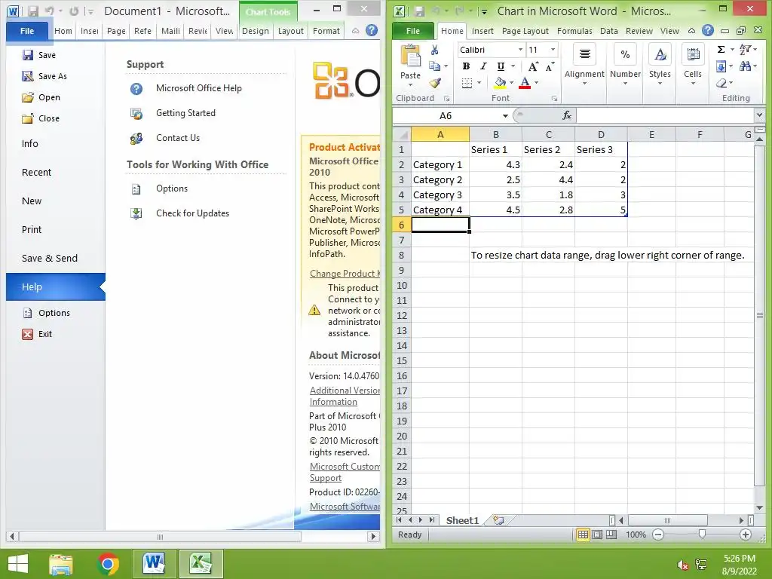This screenshot has height=579, width=772.
Task: Click Sort & Filter icon
Action: (x=746, y=49)
